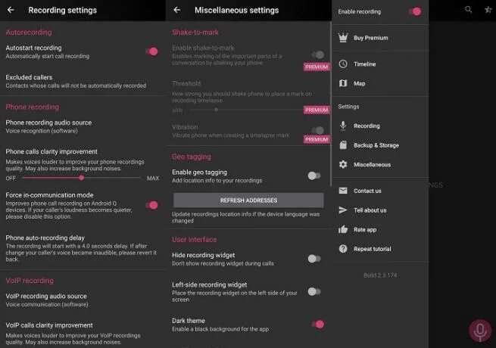Open Phone recording audio source selector
Screen dimensions: 496x348
pos(48,126)
